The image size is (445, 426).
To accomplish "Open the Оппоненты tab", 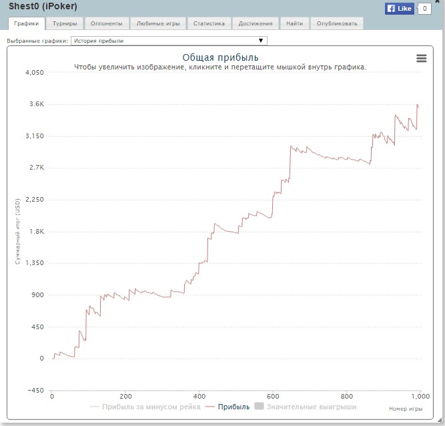I will point(107,23).
